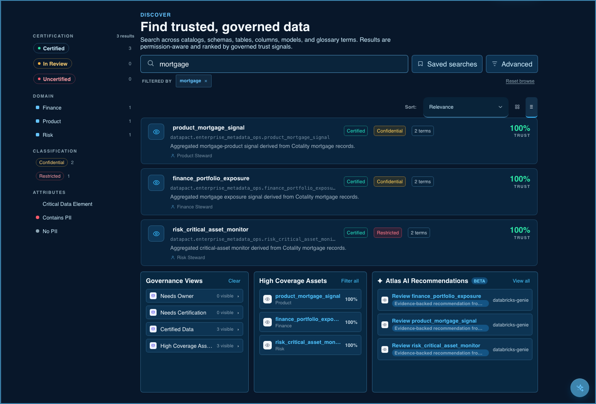The height and width of the screenshot is (404, 596).
Task: Click Restricted badge on risk_critical_asset_monitor result
Action: pyautogui.click(x=388, y=233)
